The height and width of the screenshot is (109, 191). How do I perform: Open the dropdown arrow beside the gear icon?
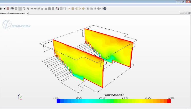tap(101, 8)
